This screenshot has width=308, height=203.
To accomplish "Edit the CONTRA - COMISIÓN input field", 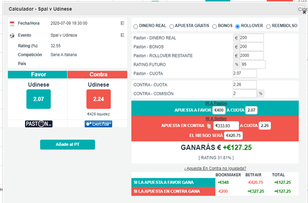I will (x=245, y=94).
